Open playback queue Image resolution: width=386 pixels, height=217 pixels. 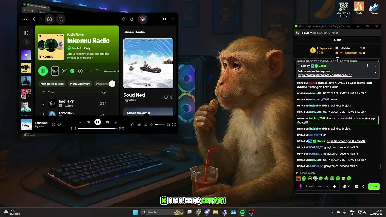pos(139,124)
